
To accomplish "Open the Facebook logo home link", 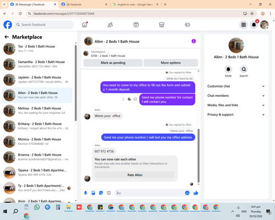I will (x=8, y=25).
